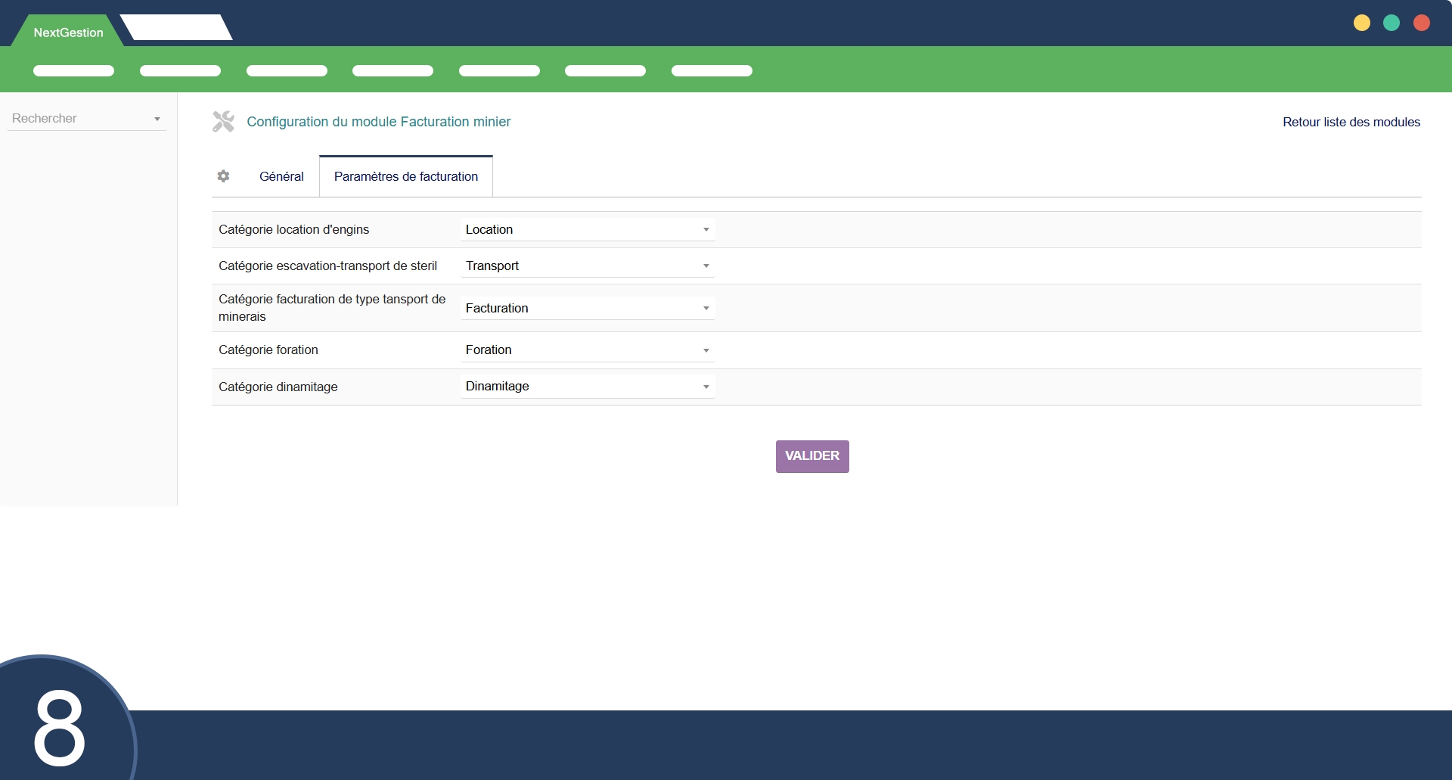Viewport: 1452px width, 780px height.
Task: Click the red circle window button
Action: [x=1421, y=23]
